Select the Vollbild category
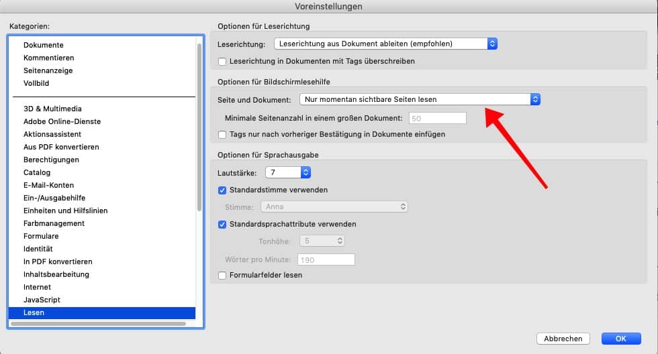This screenshot has width=658, height=354. 36,84
